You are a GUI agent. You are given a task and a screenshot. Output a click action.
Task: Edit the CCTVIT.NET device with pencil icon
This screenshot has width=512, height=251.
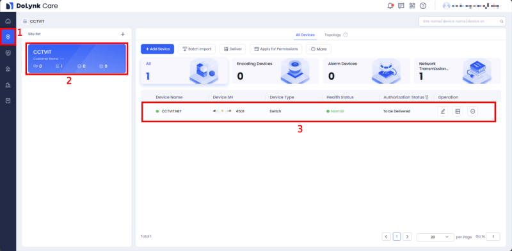click(443, 111)
